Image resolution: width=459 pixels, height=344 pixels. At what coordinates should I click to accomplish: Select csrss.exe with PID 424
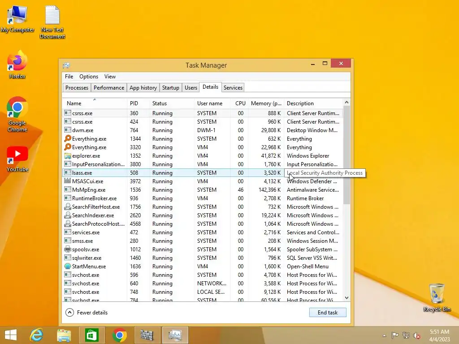pos(203,121)
